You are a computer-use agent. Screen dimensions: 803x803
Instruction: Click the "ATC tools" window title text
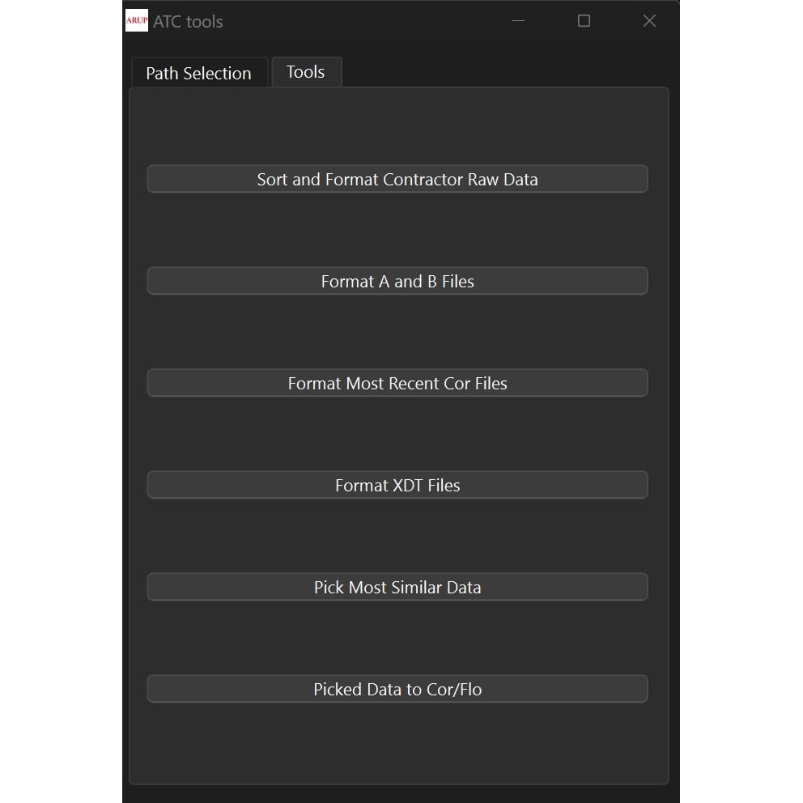pos(188,22)
